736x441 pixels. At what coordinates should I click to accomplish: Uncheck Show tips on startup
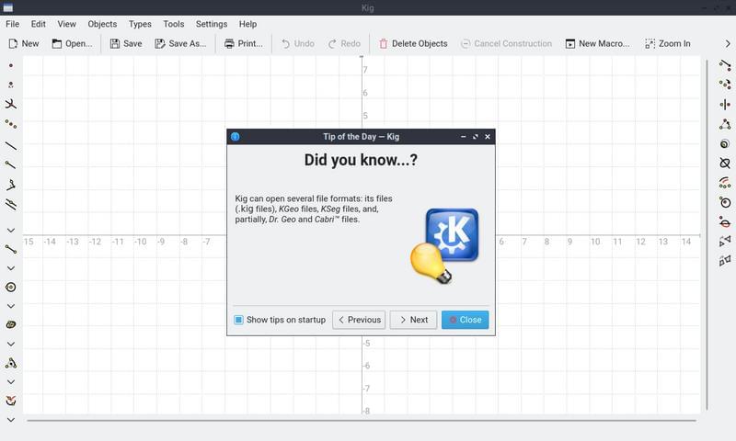pos(238,320)
